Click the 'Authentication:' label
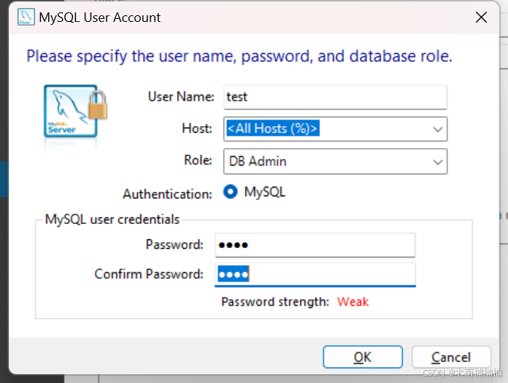Image resolution: width=508 pixels, height=383 pixels. [x=167, y=194]
